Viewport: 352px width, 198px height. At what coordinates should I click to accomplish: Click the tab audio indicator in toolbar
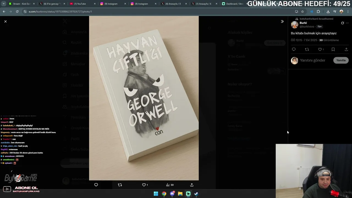[x=311, y=12]
